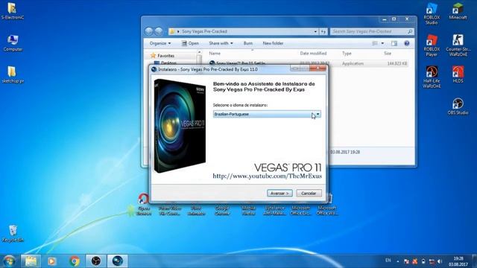Click the Cancelar button in installer
The image size is (477, 268).
[x=309, y=194]
